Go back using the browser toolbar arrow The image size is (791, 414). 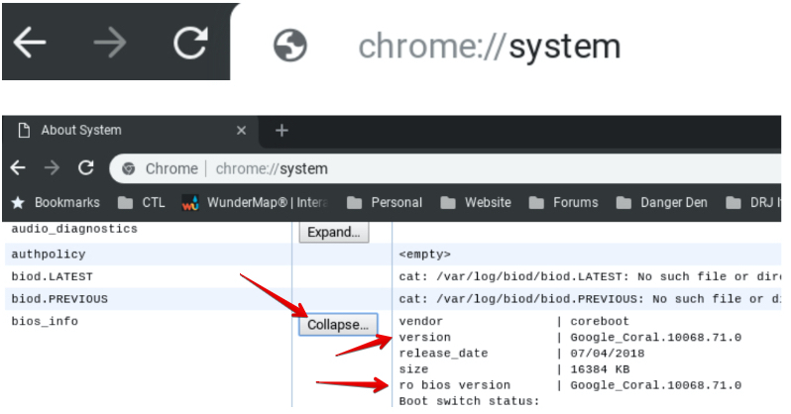18,168
